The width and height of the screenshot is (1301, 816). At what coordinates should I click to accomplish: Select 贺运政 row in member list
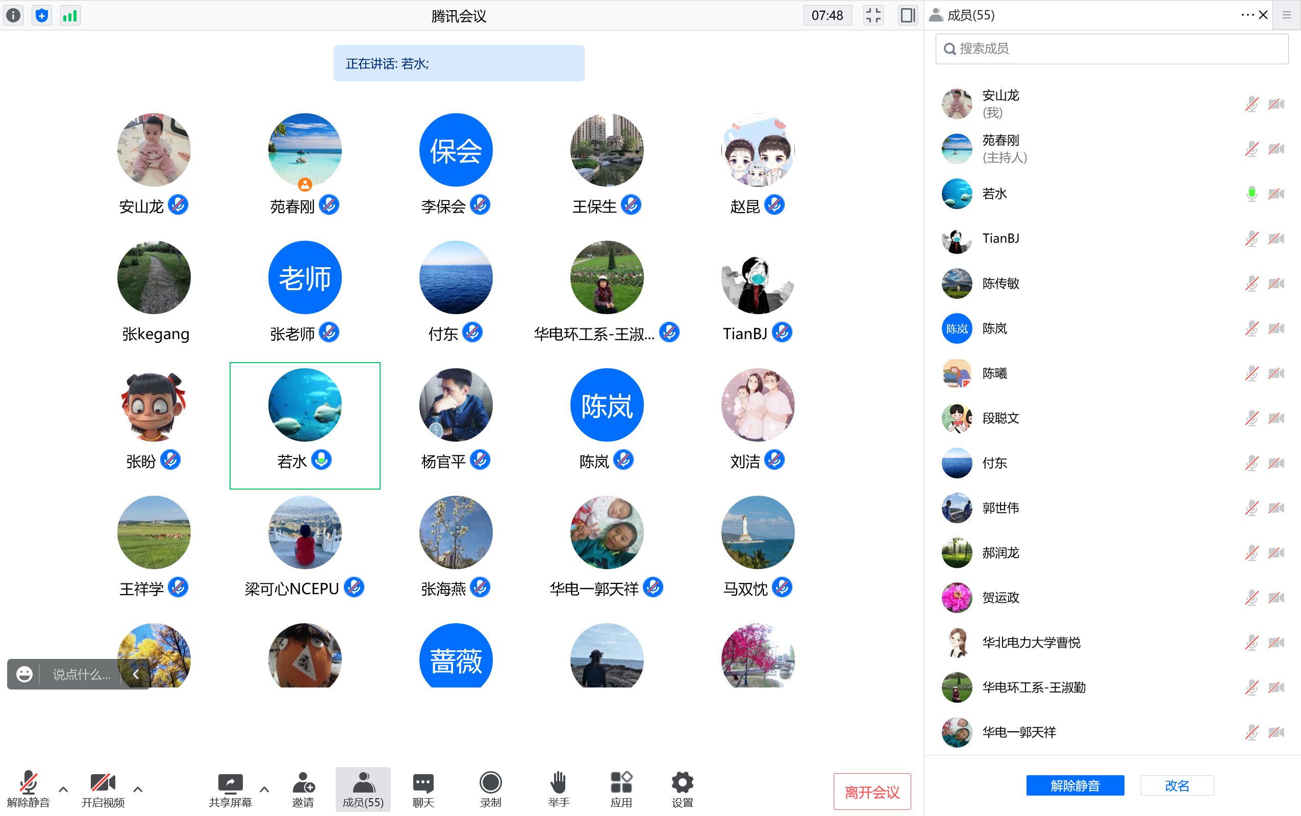tap(1112, 597)
